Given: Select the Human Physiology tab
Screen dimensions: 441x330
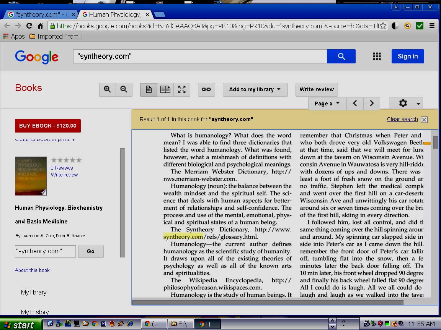Looking at the screenshot, I should (x=115, y=15).
